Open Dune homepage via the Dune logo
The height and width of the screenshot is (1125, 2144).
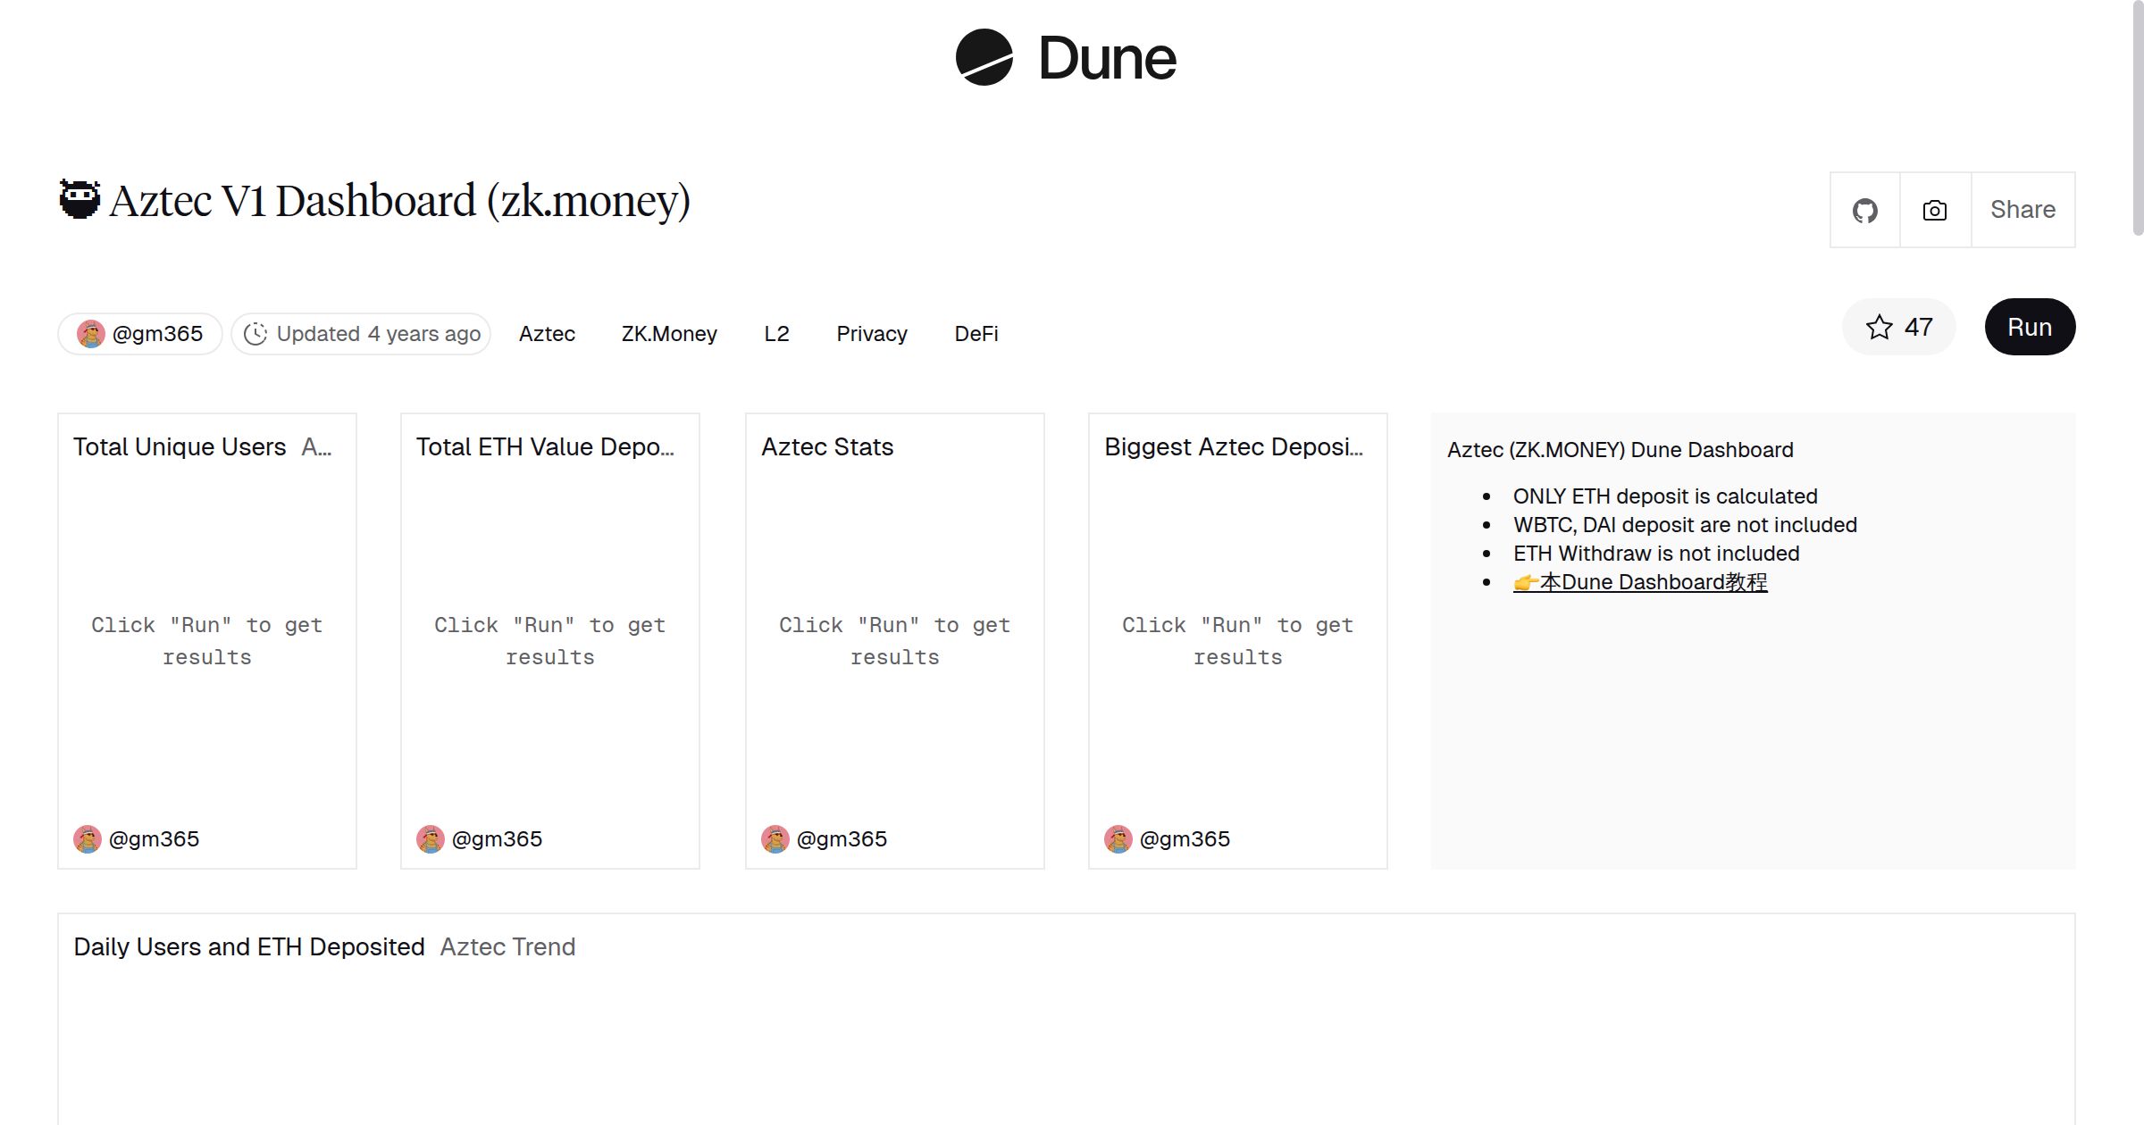[x=1065, y=58]
